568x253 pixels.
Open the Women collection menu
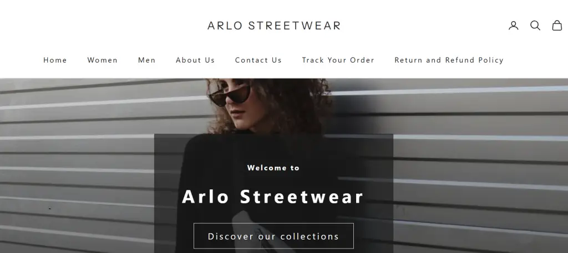pyautogui.click(x=103, y=60)
